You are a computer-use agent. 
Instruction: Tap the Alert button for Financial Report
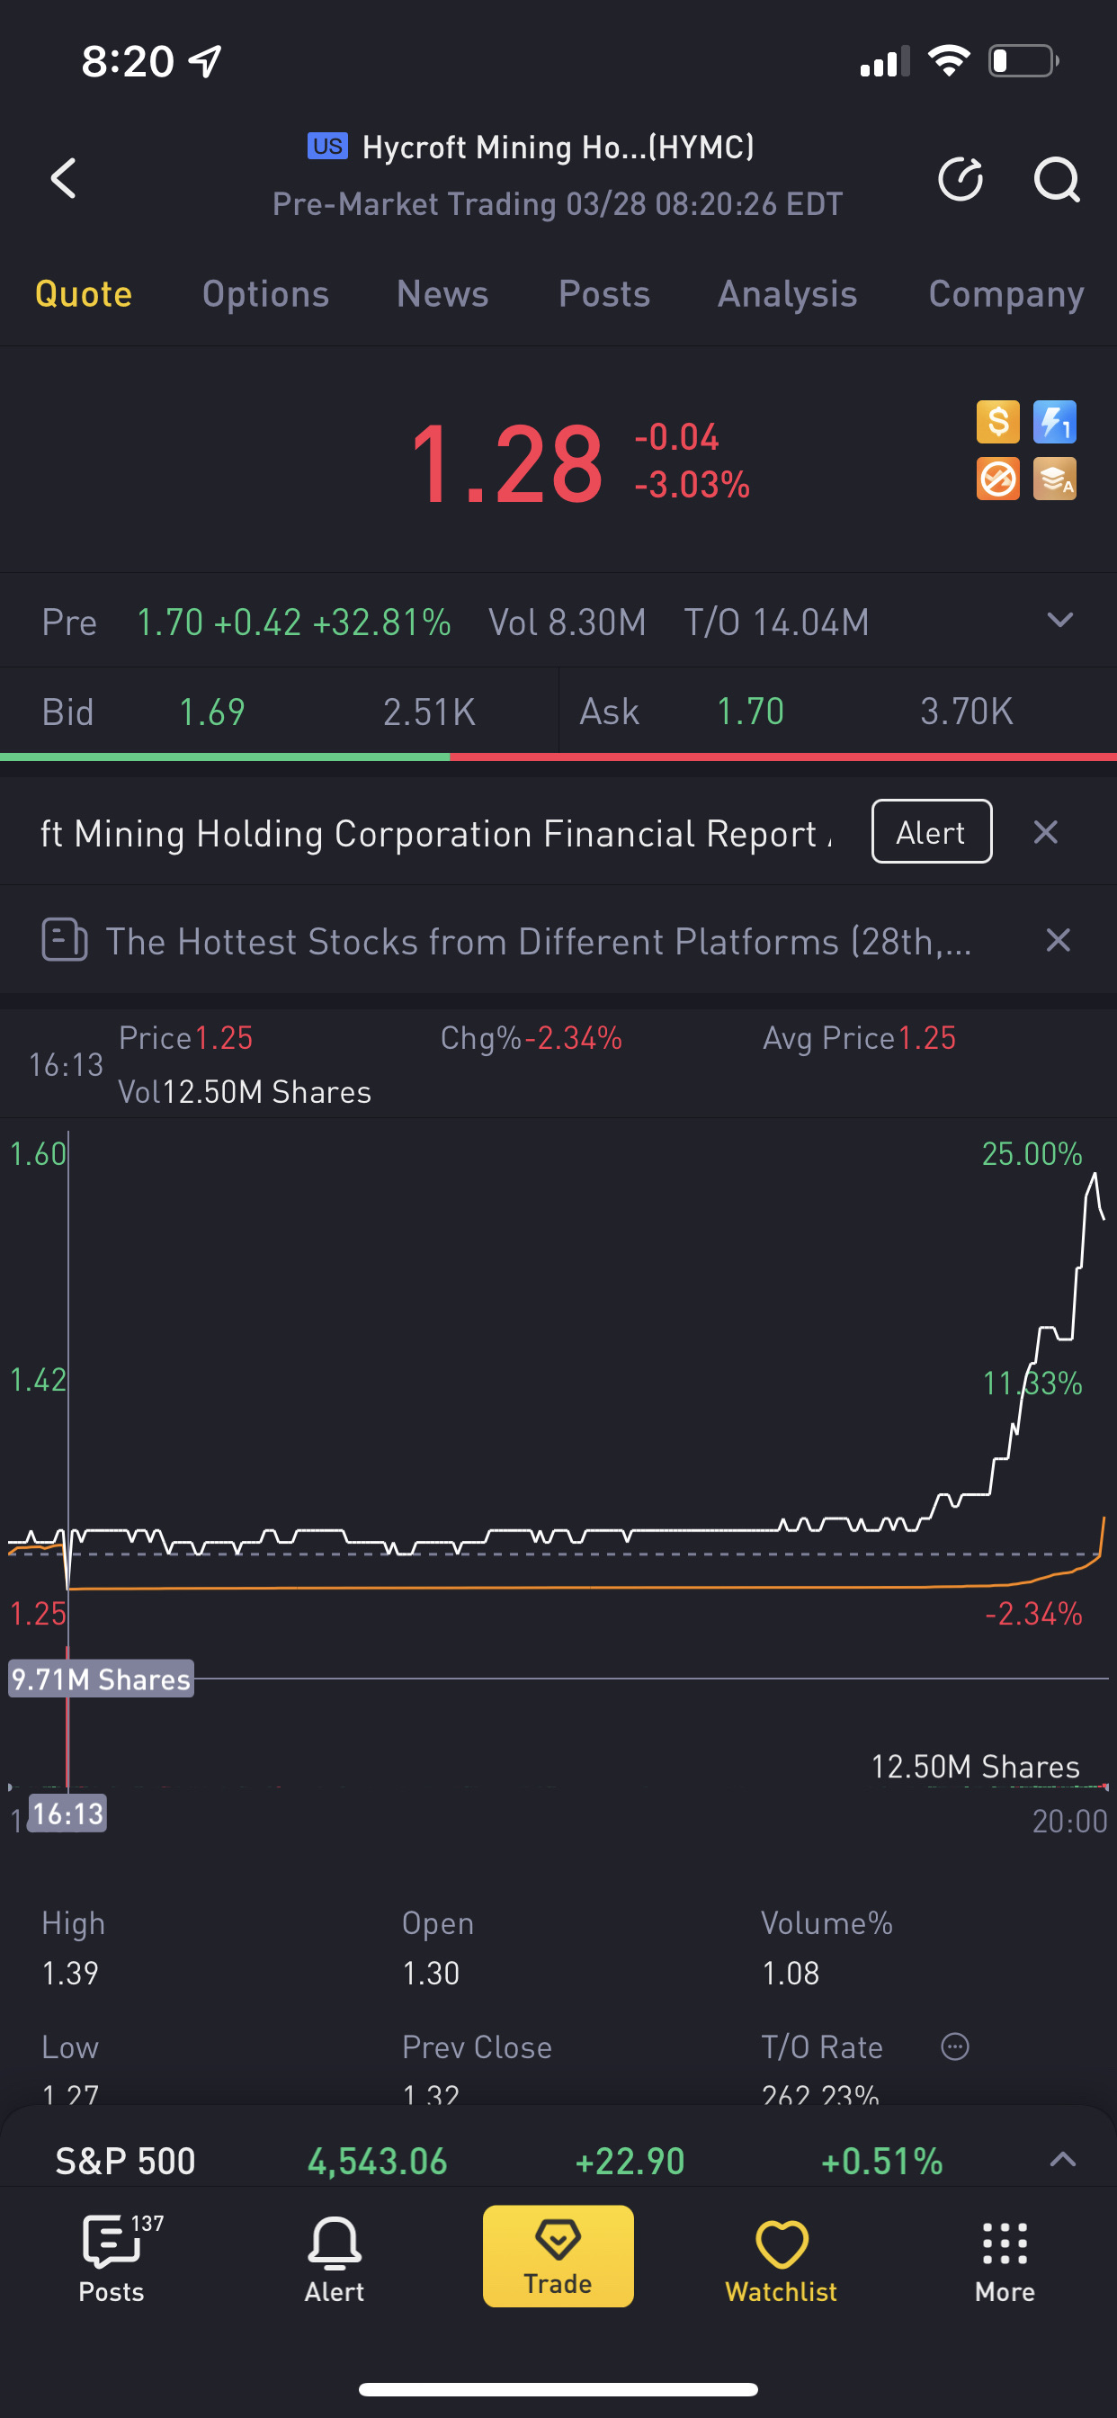(x=931, y=832)
